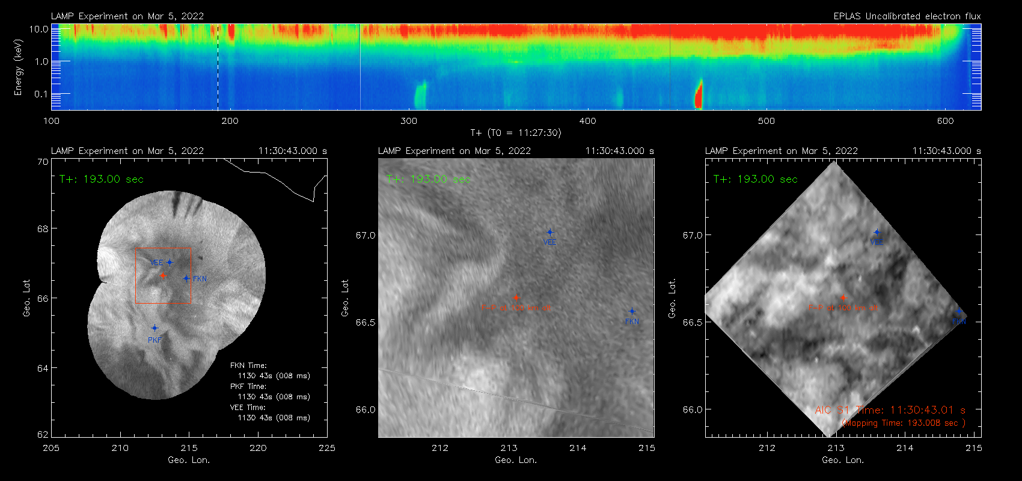Click the 66.0 latitude tick on the right panel
The height and width of the screenshot is (481, 1022).
point(693,409)
